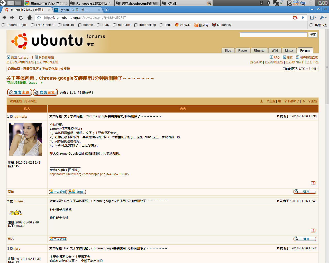
Task: Show hidden system tray icons arrow
Action: point(269,3)
